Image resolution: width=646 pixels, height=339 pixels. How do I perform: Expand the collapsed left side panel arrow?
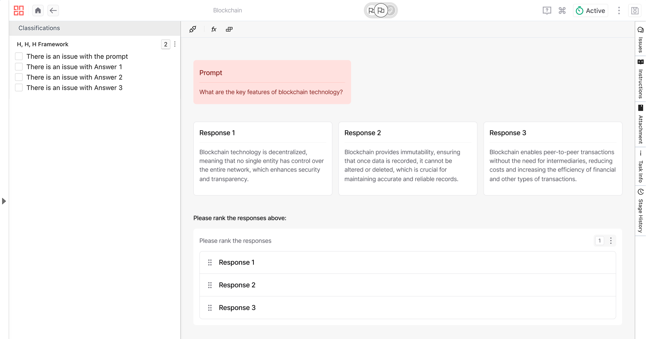pos(4,201)
